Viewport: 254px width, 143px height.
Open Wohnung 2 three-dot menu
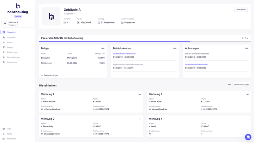[247, 94]
